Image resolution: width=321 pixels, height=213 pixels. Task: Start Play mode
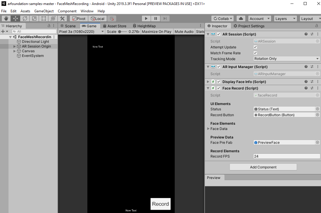click(146, 19)
